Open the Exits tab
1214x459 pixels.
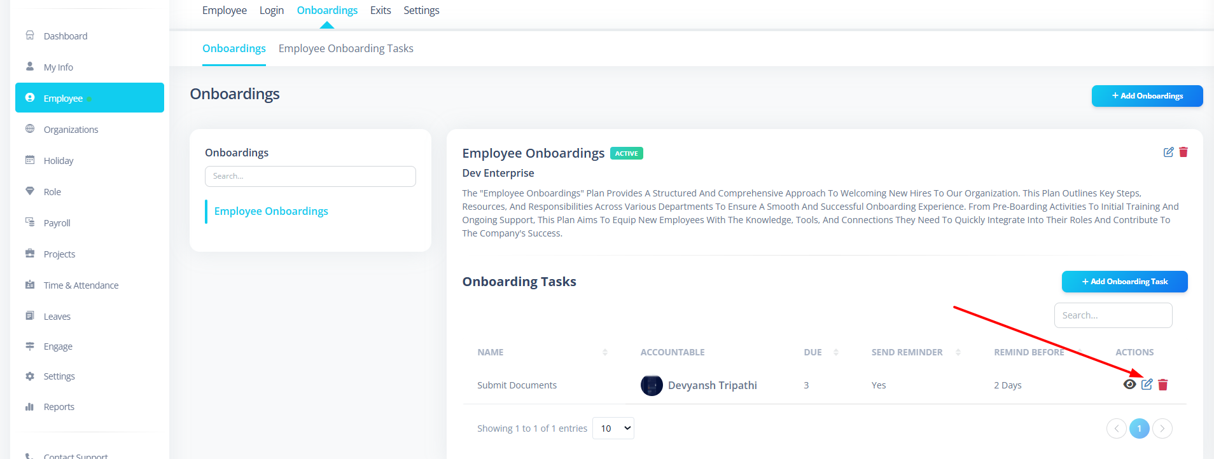380,10
